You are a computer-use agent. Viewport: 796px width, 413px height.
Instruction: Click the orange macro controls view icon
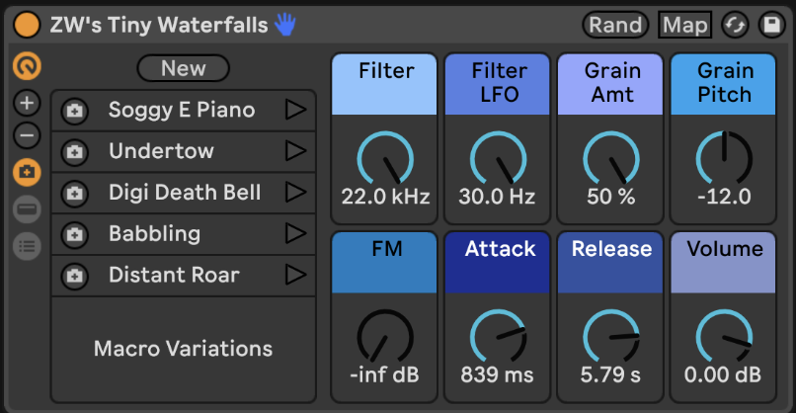27,67
